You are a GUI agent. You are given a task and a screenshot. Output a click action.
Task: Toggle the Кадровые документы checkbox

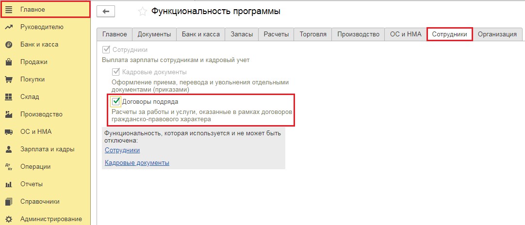[x=116, y=72]
